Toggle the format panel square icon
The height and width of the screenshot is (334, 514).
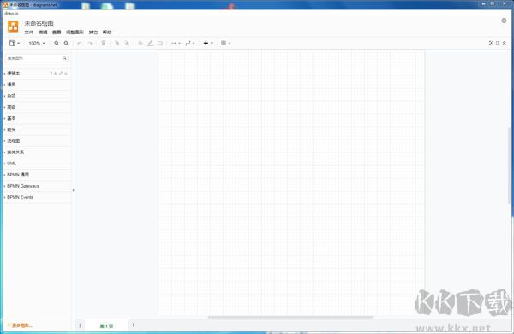point(498,43)
